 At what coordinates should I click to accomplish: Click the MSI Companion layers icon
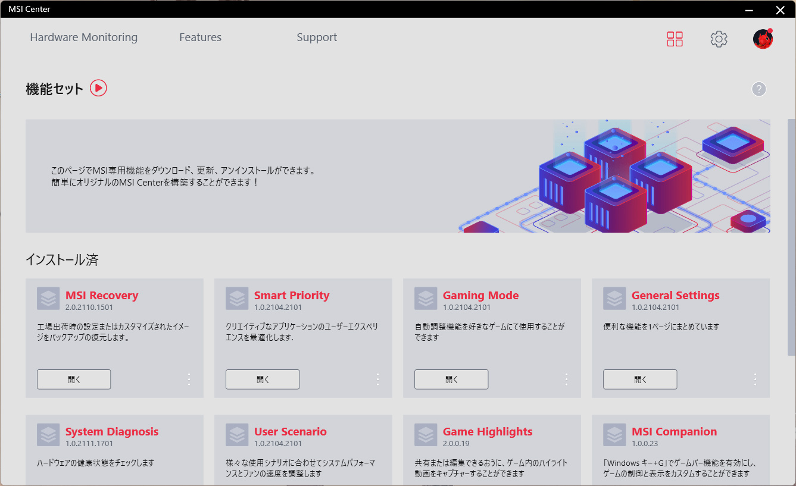click(614, 435)
